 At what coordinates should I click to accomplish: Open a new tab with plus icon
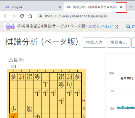131,7
